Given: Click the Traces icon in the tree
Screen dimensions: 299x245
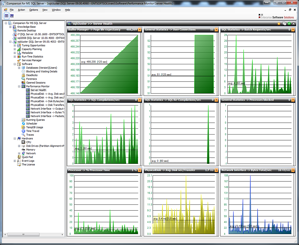Looking at the screenshot, I should click(x=23, y=135).
